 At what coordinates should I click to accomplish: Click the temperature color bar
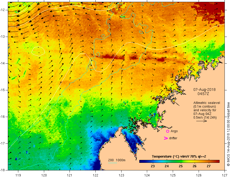[x=179, y=162]
